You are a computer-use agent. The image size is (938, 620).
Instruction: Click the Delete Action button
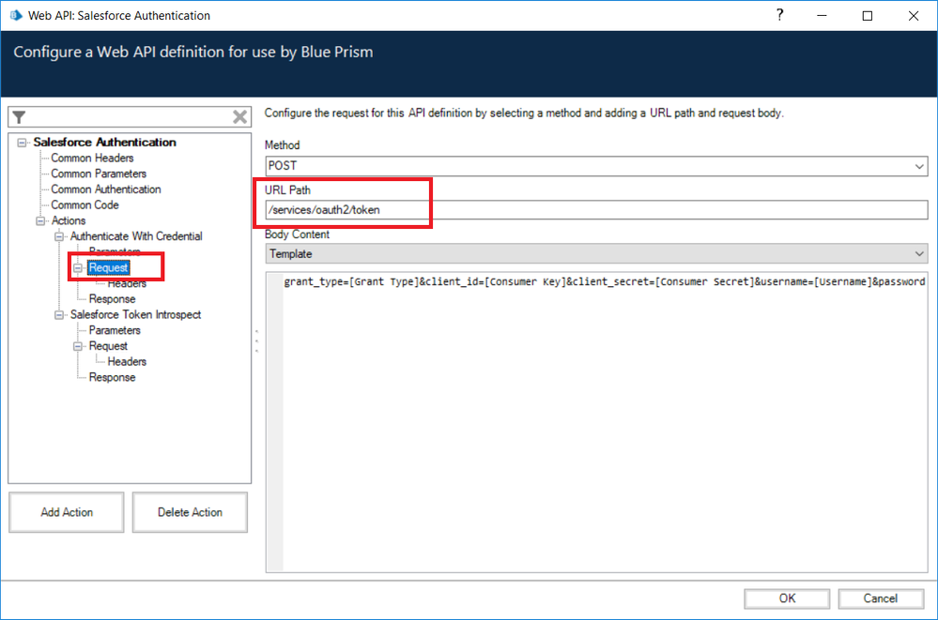click(190, 512)
